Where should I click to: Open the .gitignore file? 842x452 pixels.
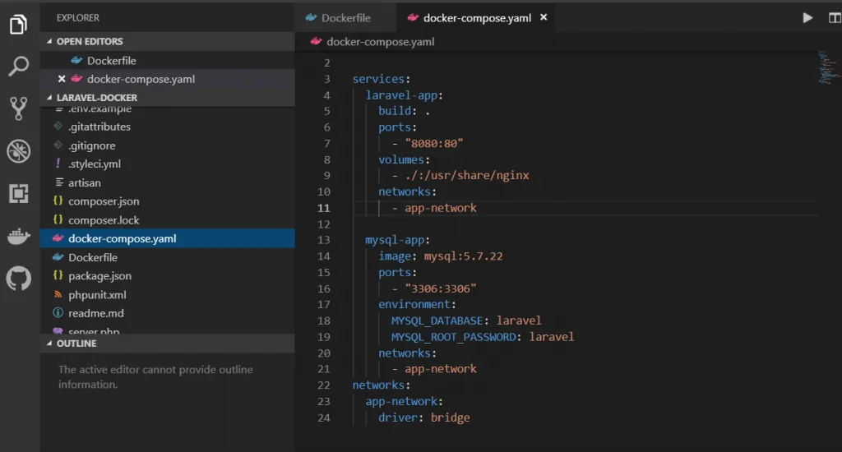(168, 145)
